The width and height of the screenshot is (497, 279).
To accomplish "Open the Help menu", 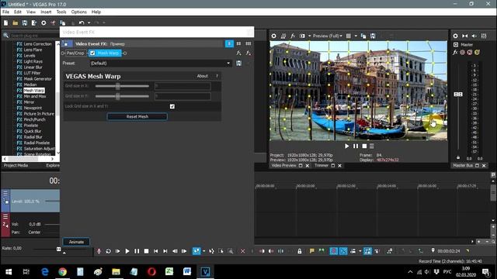I will (x=96, y=12).
